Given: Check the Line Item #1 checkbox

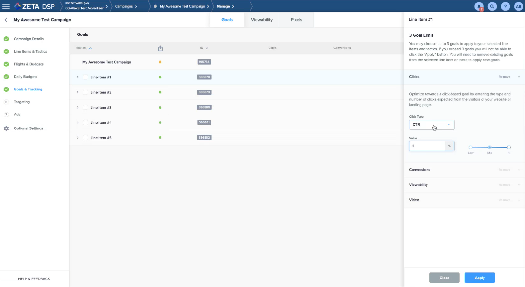Looking at the screenshot, I should tap(85, 77).
